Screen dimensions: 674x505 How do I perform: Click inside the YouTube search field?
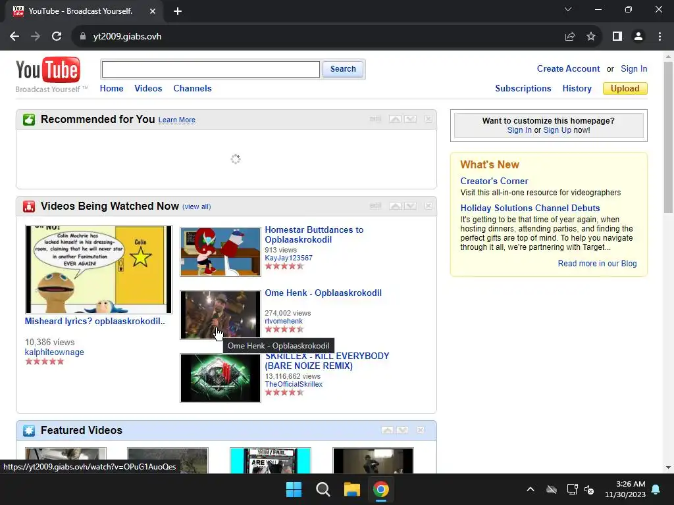(211, 69)
